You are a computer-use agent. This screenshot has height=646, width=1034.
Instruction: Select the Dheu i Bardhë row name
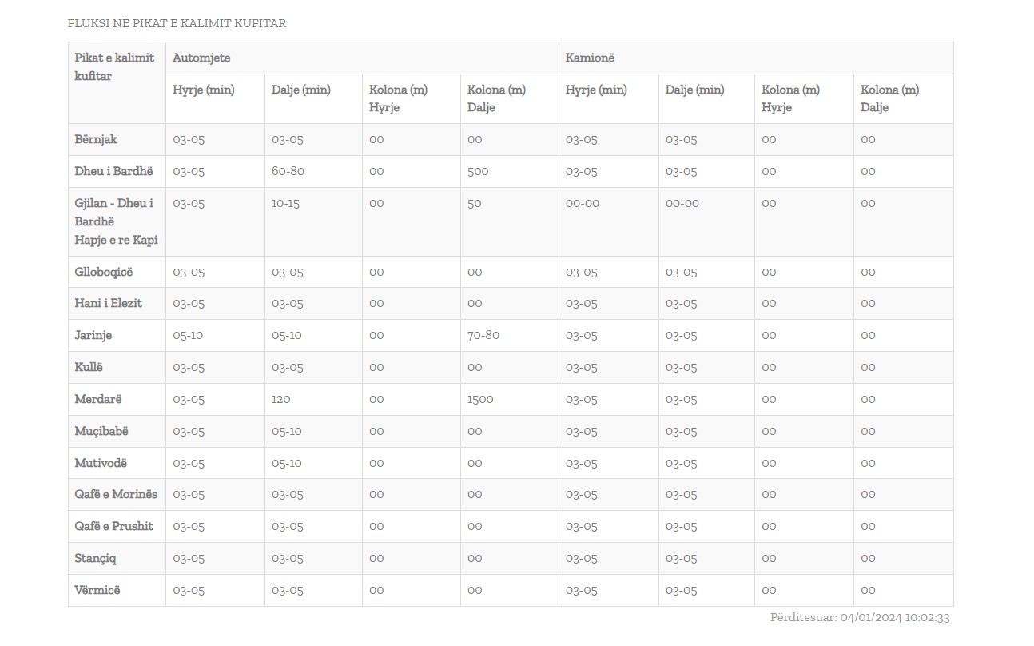click(113, 171)
